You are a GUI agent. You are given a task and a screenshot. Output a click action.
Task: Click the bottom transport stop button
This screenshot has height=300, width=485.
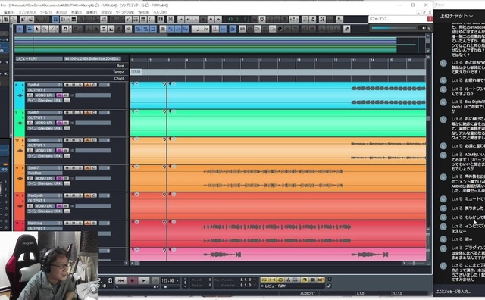click(155, 280)
